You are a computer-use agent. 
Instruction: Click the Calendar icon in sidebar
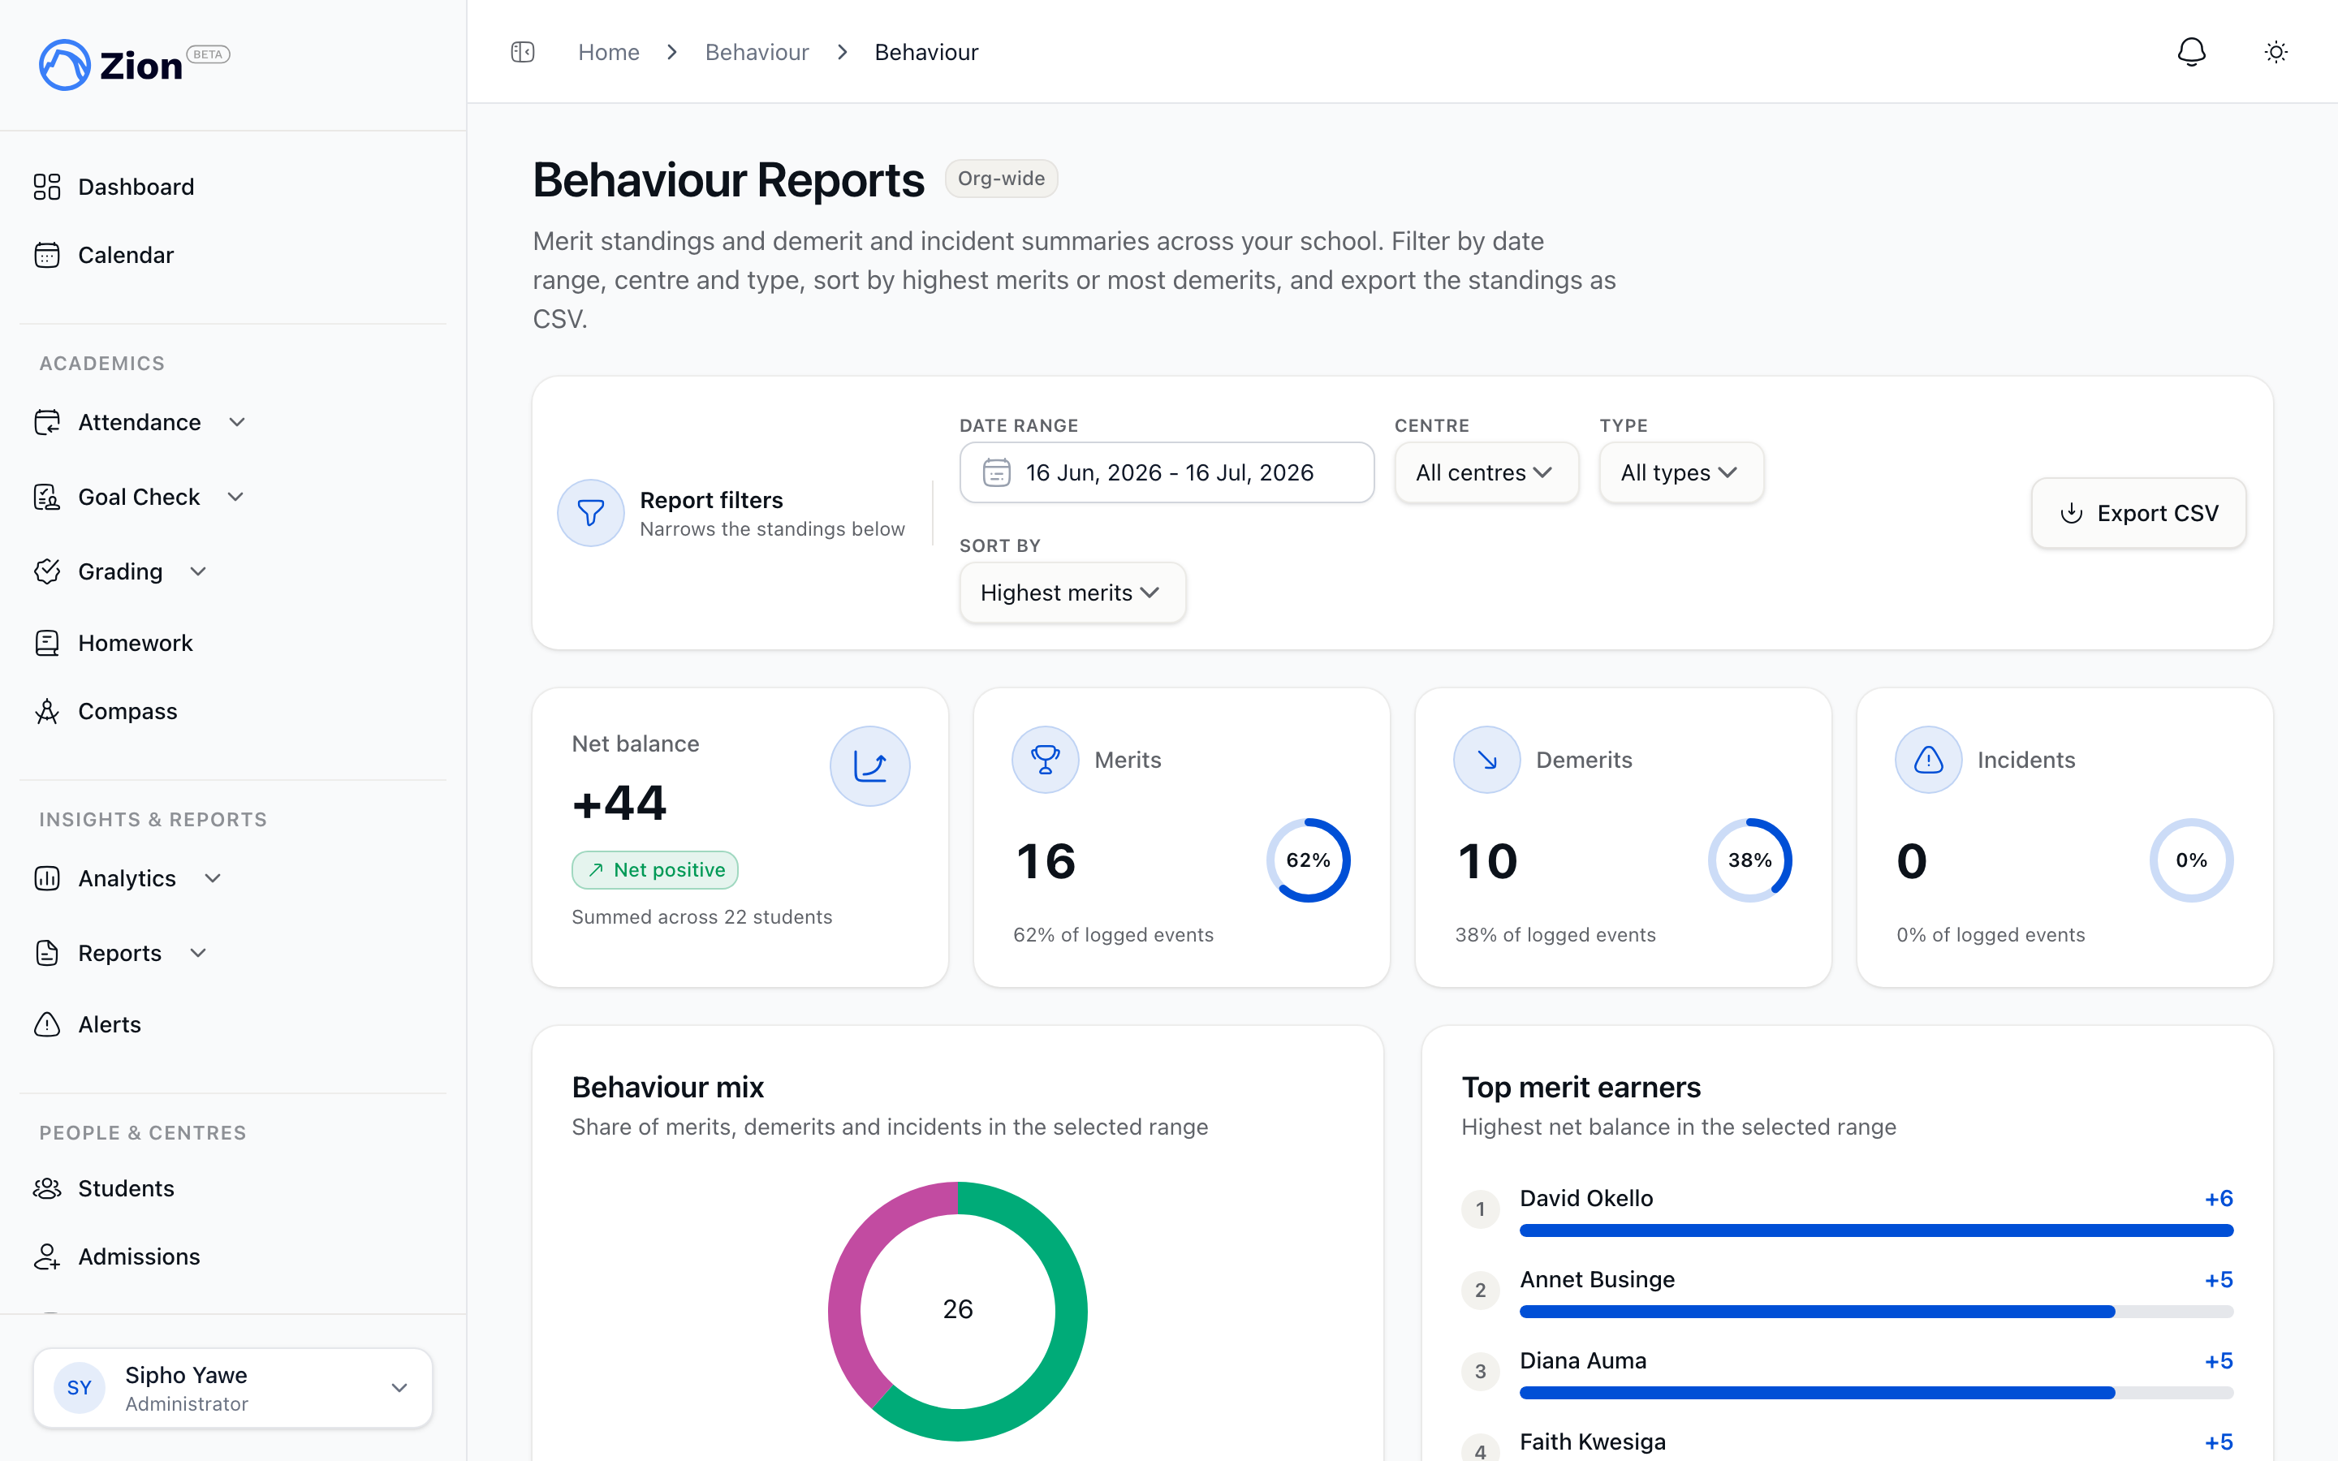tap(47, 255)
